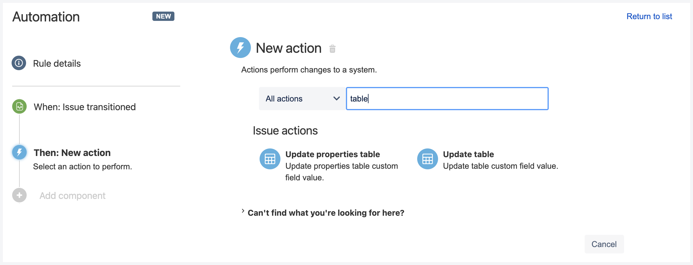Click the lightning icon beside the New action heading
The image size is (693, 265).
240,47
